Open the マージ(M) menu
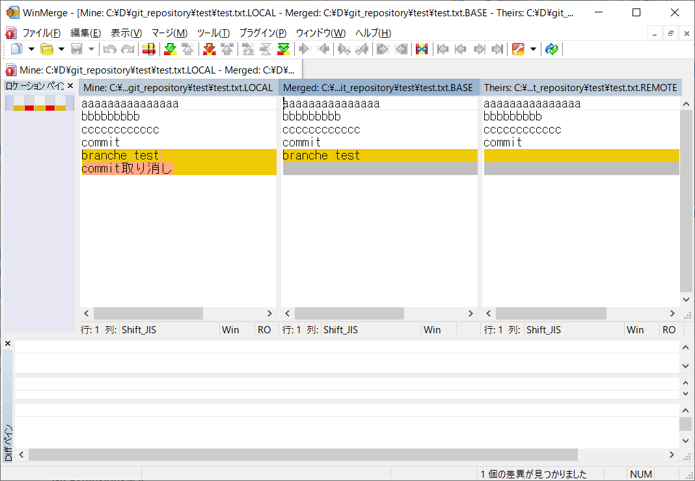Screen dimensions: 695x481 [x=169, y=33]
